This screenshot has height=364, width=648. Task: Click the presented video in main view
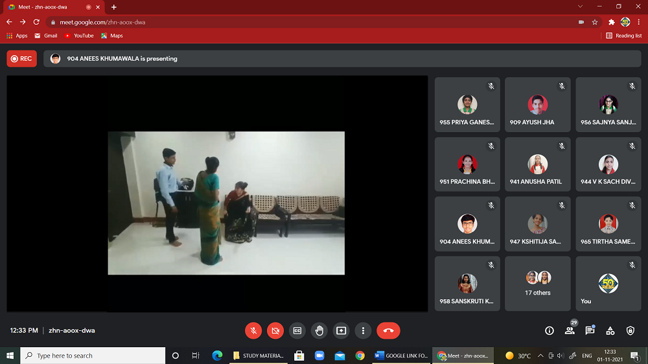(x=226, y=203)
